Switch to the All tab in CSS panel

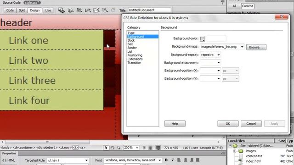click(x=234, y=6)
